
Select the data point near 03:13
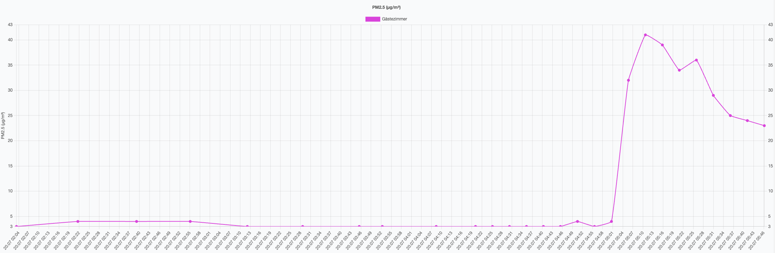247,227
